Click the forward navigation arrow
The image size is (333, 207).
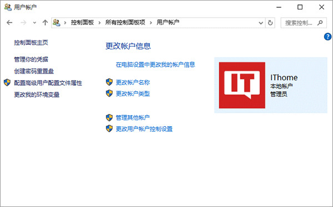pyautogui.click(x=23, y=23)
